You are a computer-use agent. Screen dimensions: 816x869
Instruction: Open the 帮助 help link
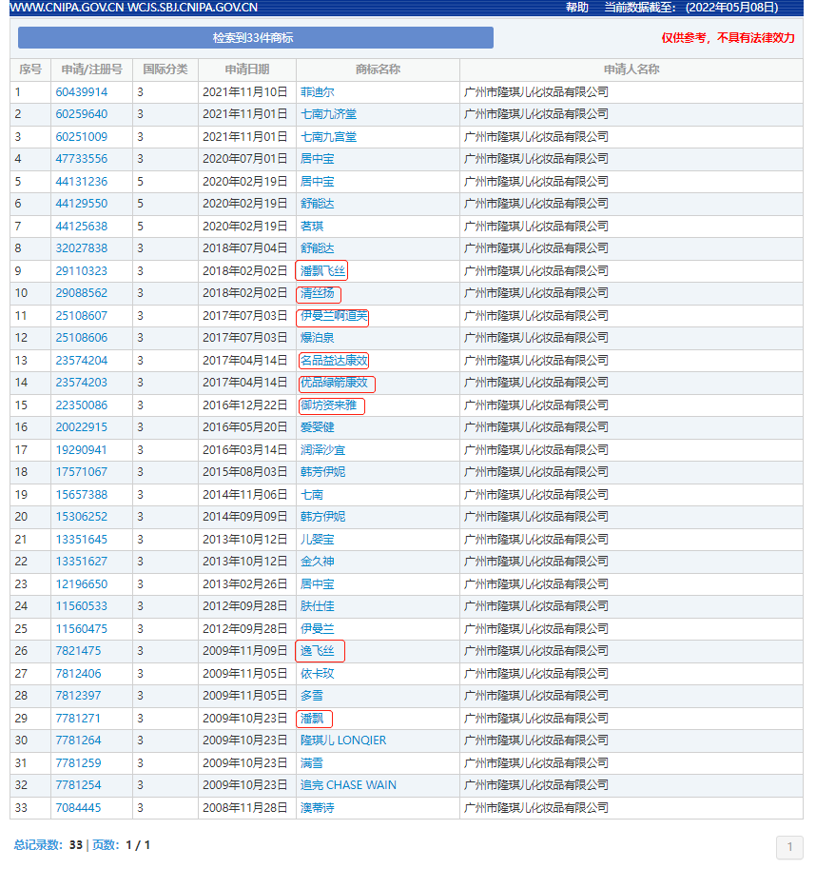[x=577, y=8]
